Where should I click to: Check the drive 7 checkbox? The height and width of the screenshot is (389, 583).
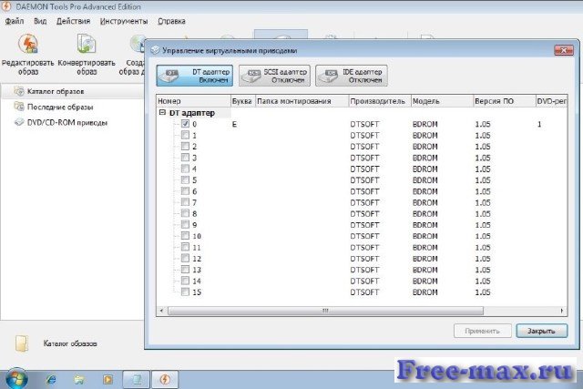point(185,202)
